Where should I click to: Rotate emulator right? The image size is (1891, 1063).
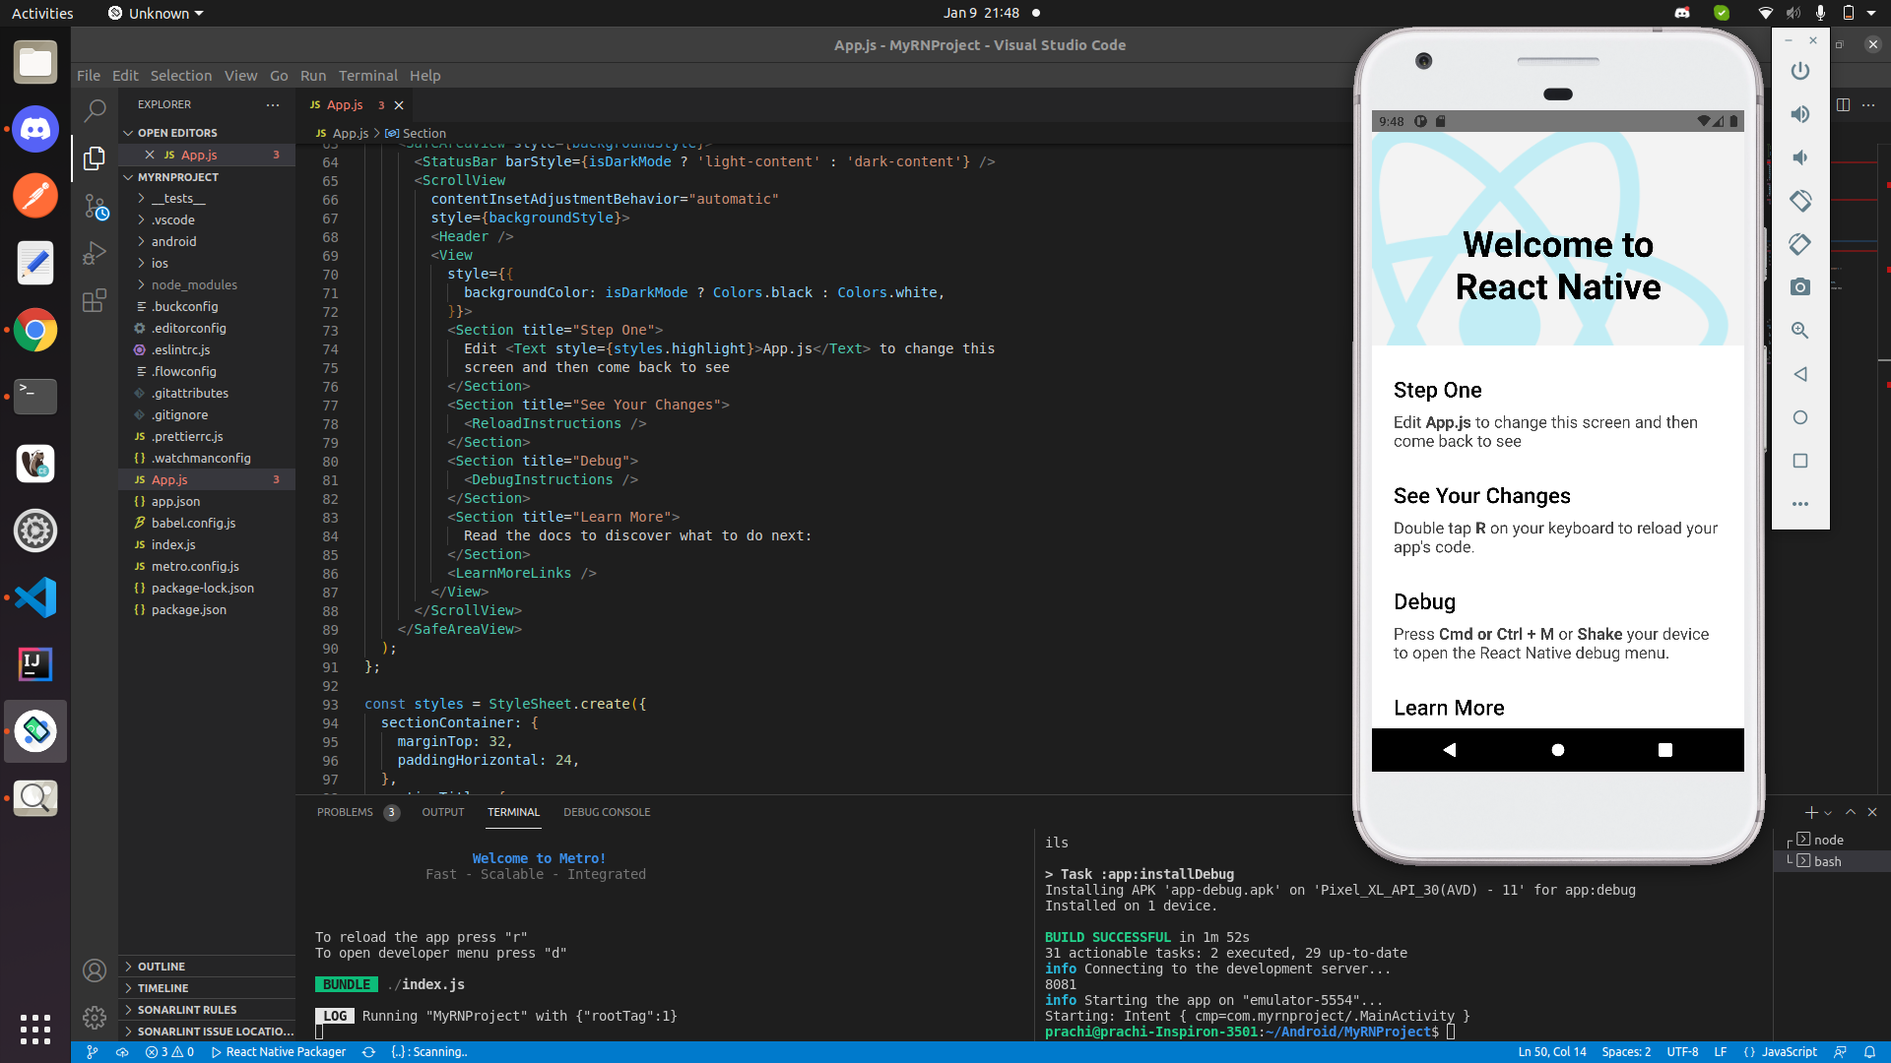click(x=1800, y=244)
